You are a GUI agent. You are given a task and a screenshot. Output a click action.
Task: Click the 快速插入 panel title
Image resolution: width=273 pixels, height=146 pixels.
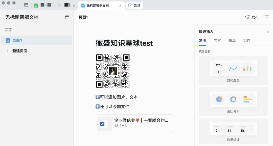click(x=206, y=32)
